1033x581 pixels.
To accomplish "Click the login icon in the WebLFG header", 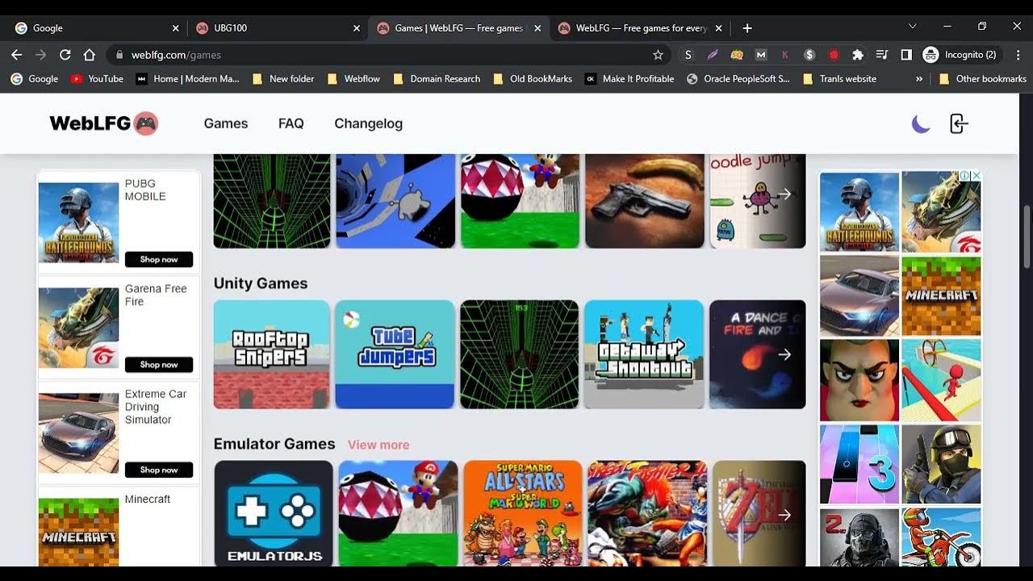I will [x=958, y=123].
